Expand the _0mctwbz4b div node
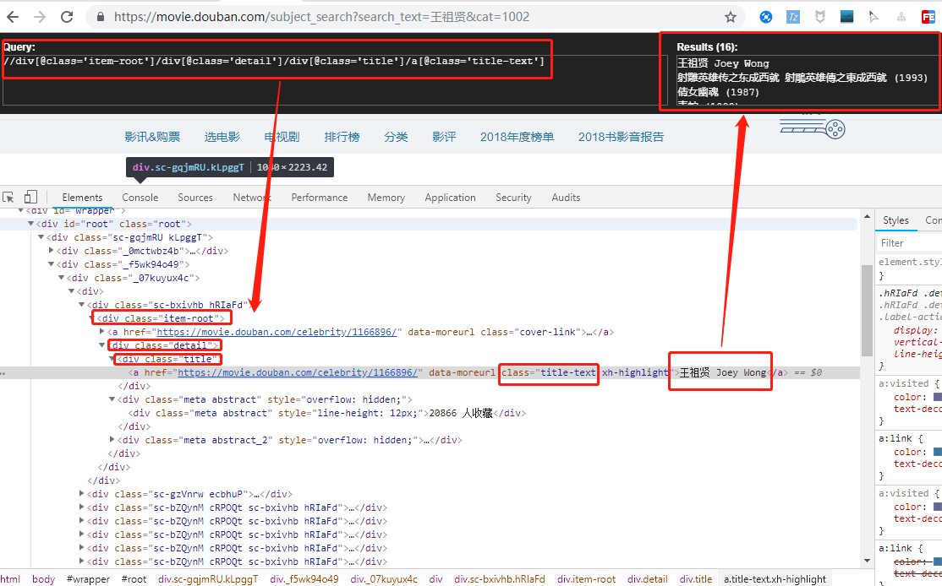 tap(51, 251)
